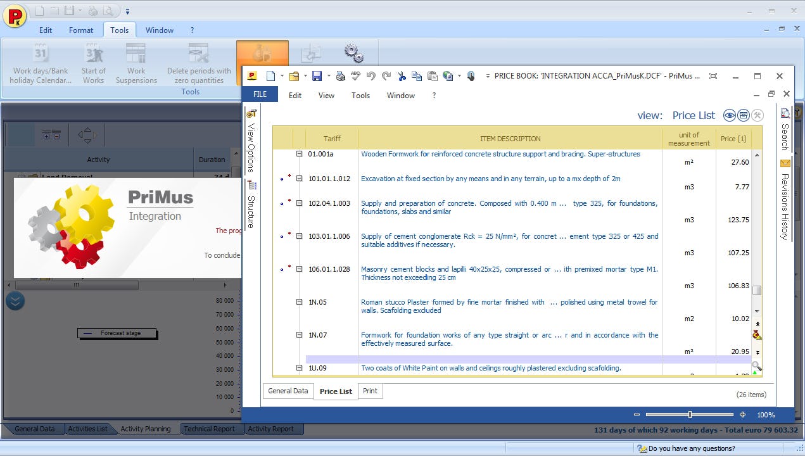Click the Spell Check icon in the toolbar
Screen dimensions: 805x456
(x=355, y=75)
